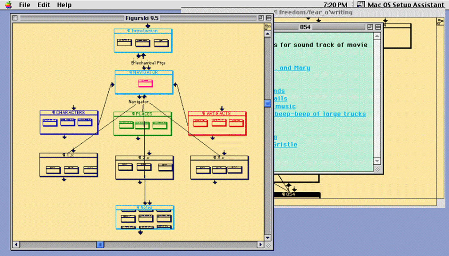Open the Apple menu
This screenshot has height=256, width=449.
8,4
